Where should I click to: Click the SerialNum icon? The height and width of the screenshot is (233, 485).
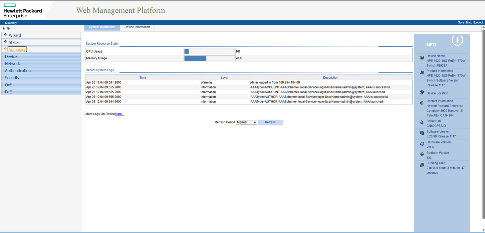(x=422, y=122)
